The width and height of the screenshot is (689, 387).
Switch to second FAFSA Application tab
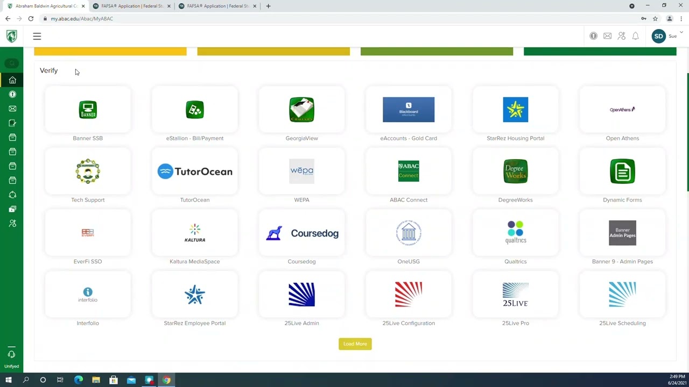[x=132, y=6]
